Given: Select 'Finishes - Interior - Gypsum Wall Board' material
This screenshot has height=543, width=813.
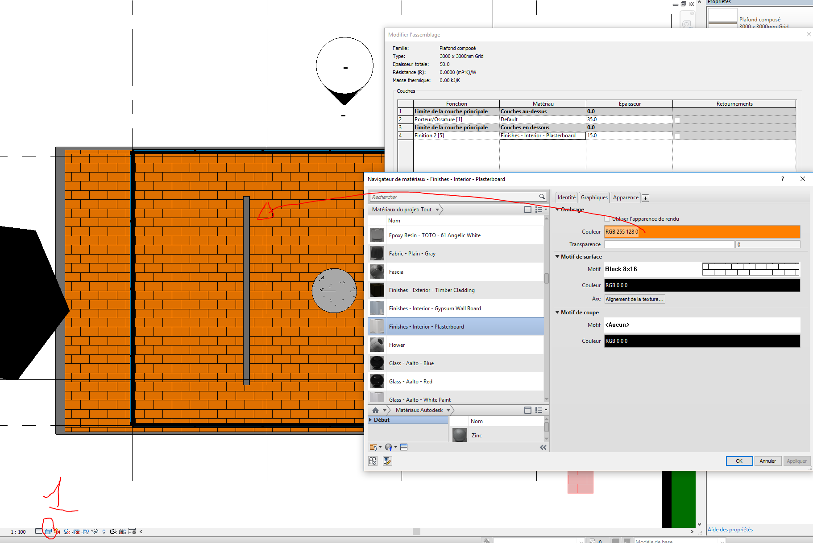Looking at the screenshot, I should 456,308.
